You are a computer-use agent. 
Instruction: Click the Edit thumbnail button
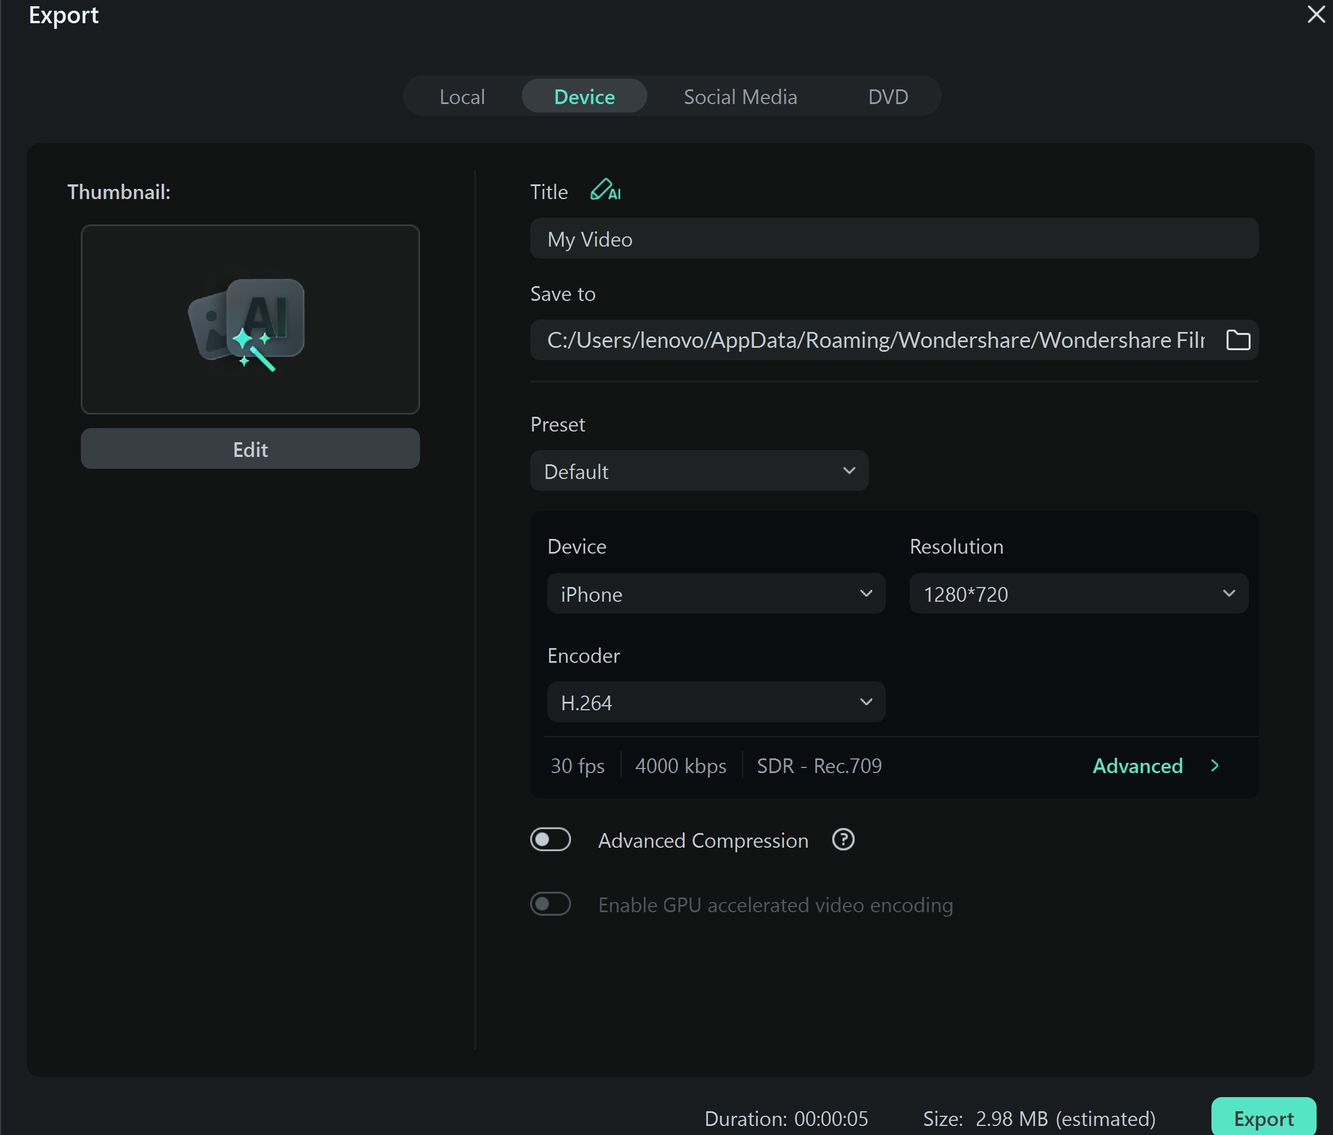[x=250, y=449]
